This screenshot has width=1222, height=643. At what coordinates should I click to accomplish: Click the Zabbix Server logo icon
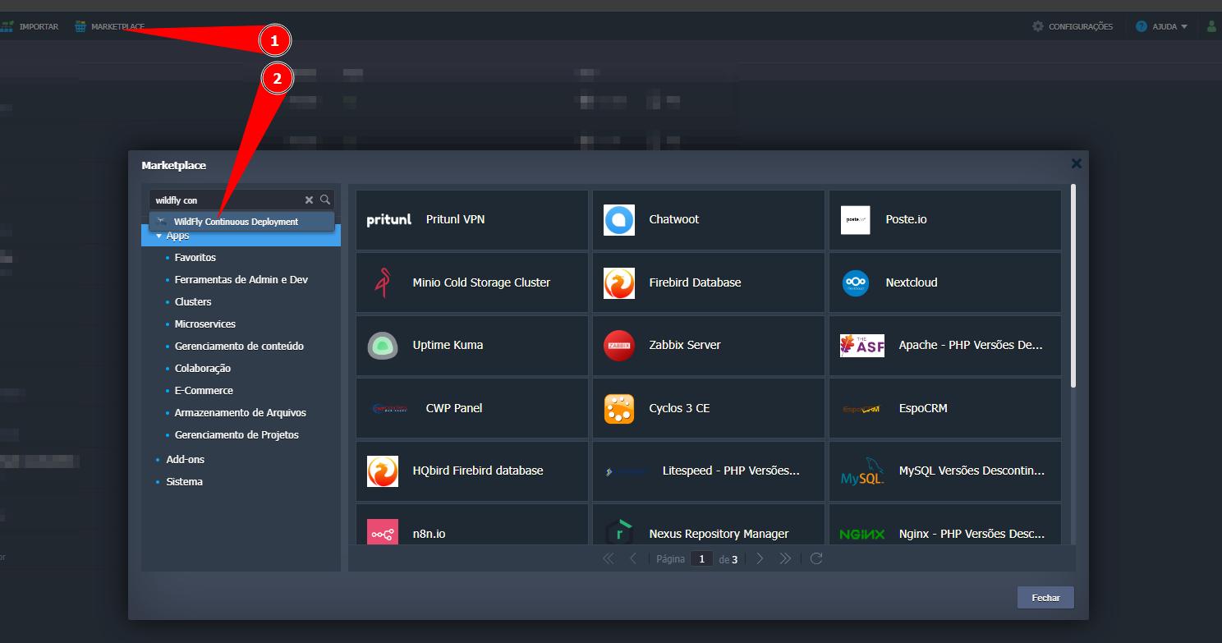tap(618, 346)
